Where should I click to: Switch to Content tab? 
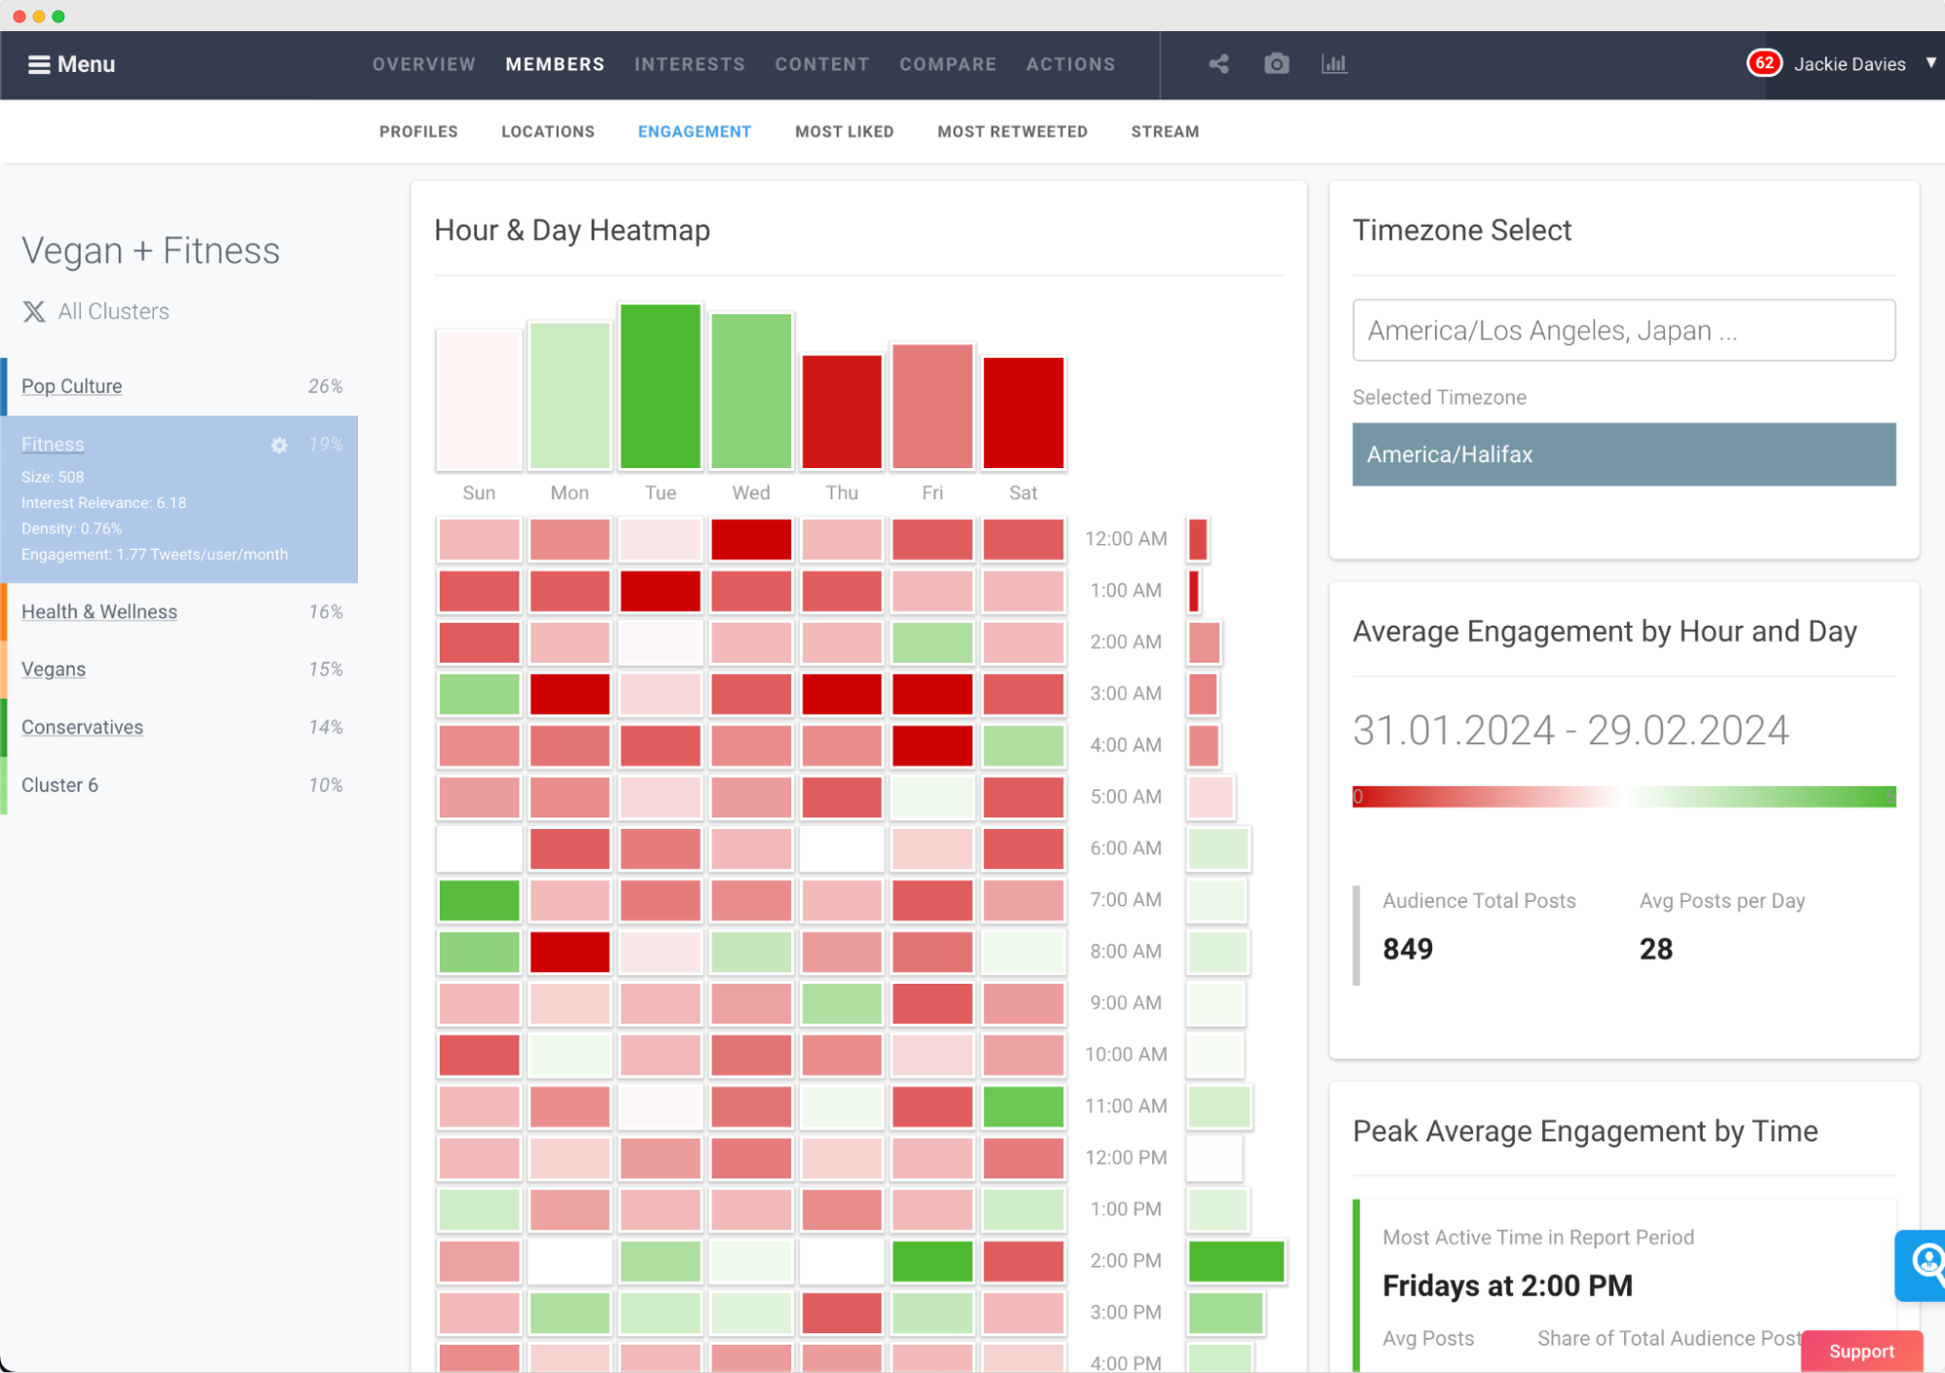tap(822, 64)
